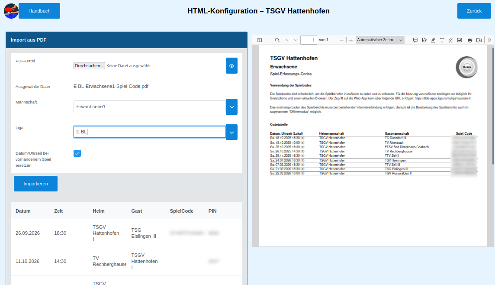Click the PDF row TG Donzdorf III
The image size is (495, 285).
click(374, 138)
